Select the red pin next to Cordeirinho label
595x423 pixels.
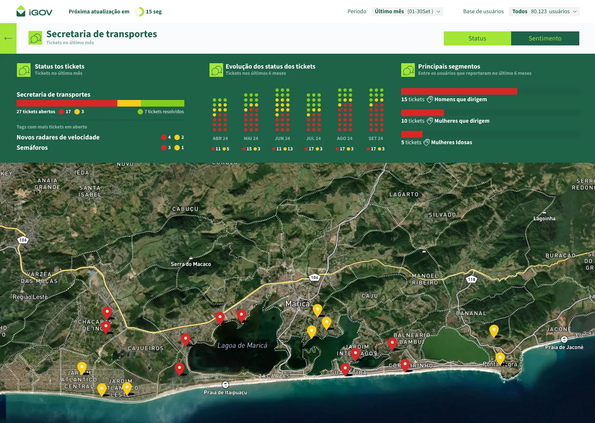pos(405,365)
